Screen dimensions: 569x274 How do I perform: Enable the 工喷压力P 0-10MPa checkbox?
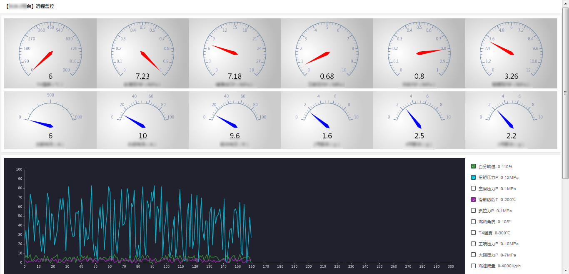[473, 244]
